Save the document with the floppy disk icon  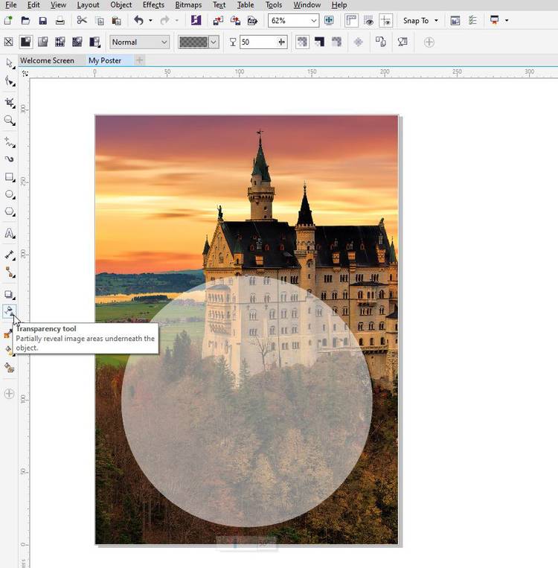(x=42, y=21)
